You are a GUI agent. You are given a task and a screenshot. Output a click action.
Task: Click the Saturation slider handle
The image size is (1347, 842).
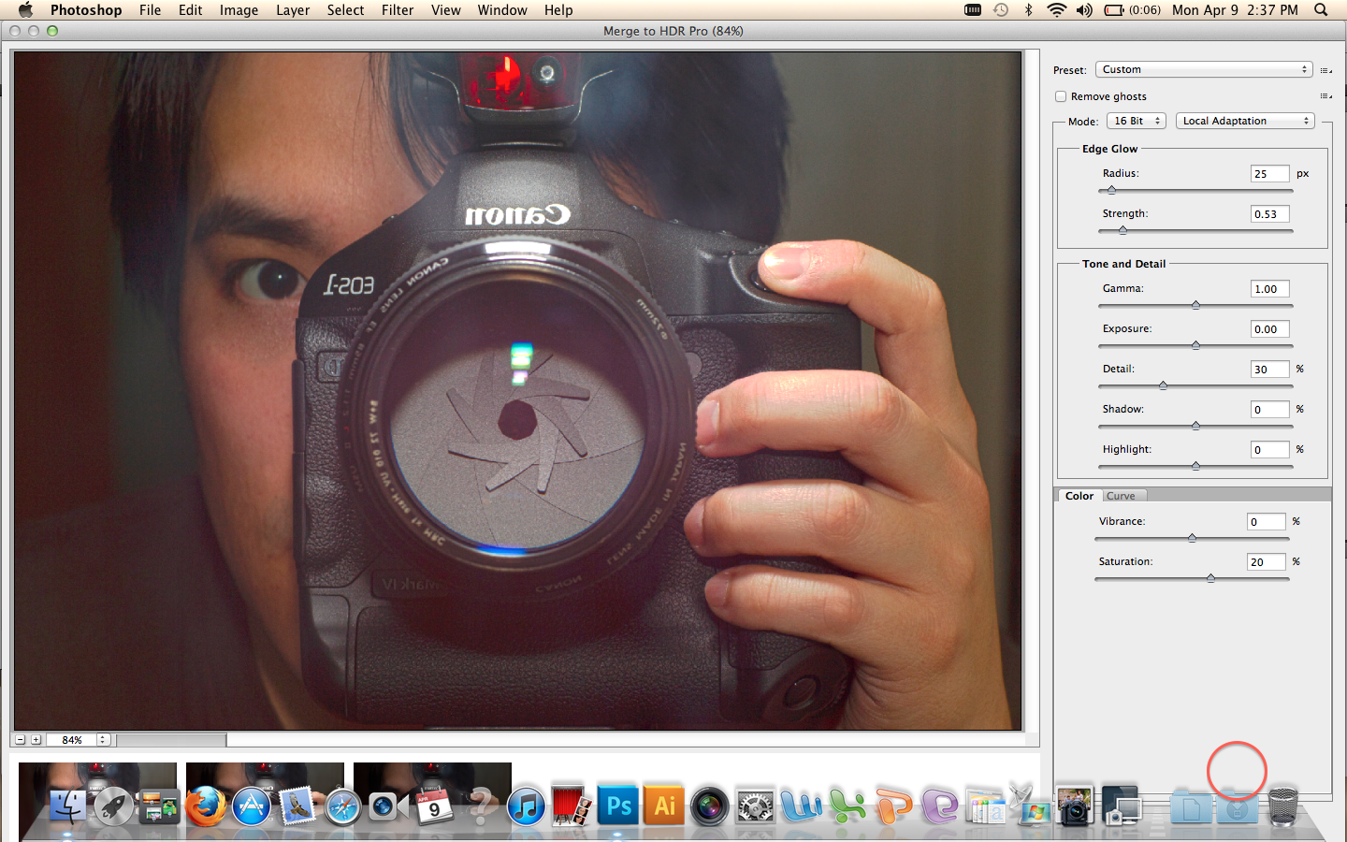click(x=1210, y=578)
